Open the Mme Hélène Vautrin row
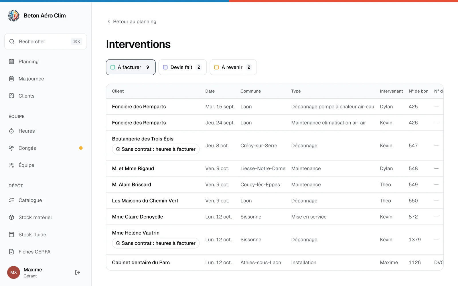Image resolution: width=458 pixels, height=286 pixels. pos(275,240)
